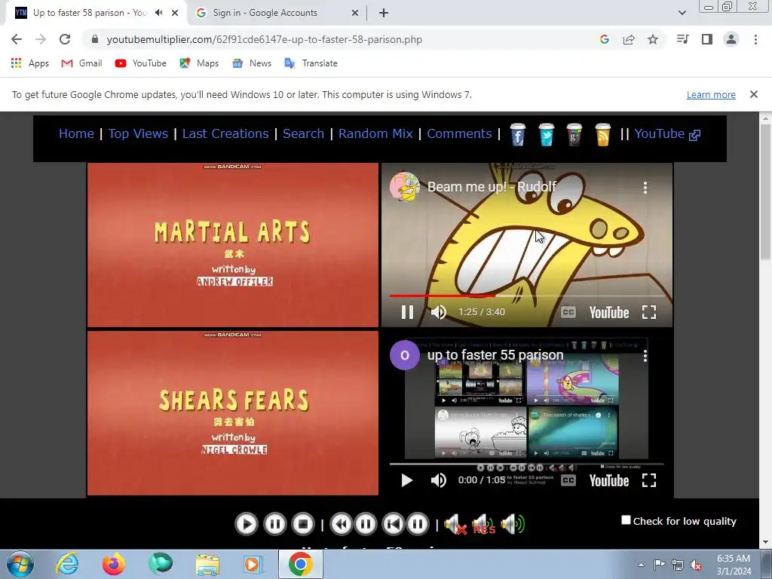Click the Rudolf video channel avatar
772x579 pixels.
[405, 187]
